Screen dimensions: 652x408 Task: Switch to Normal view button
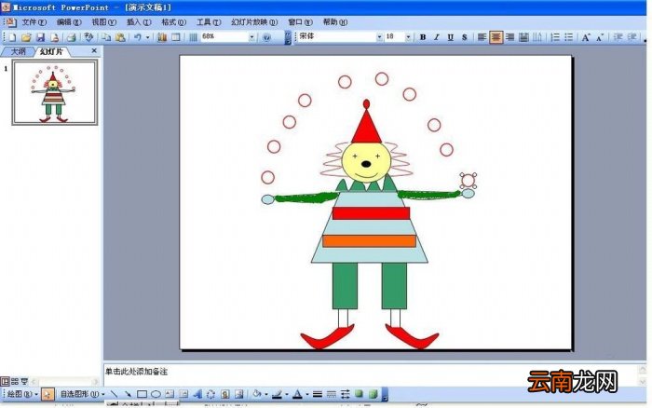click(5, 381)
